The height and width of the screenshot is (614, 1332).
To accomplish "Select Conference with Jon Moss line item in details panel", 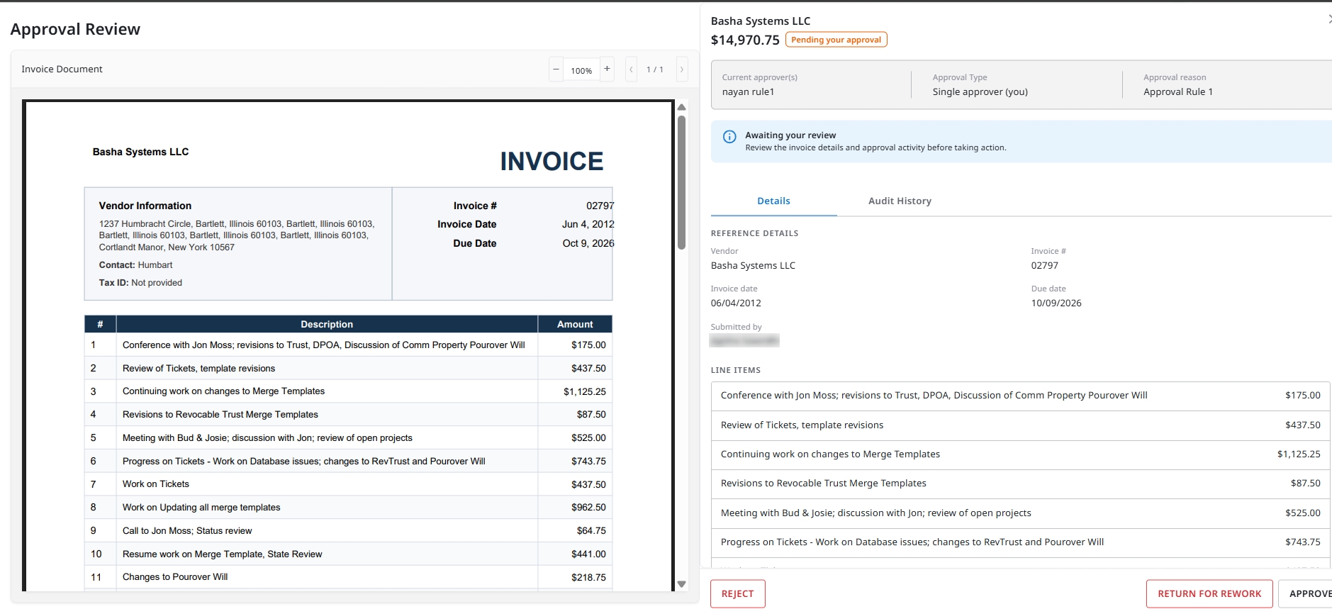I will click(1020, 396).
